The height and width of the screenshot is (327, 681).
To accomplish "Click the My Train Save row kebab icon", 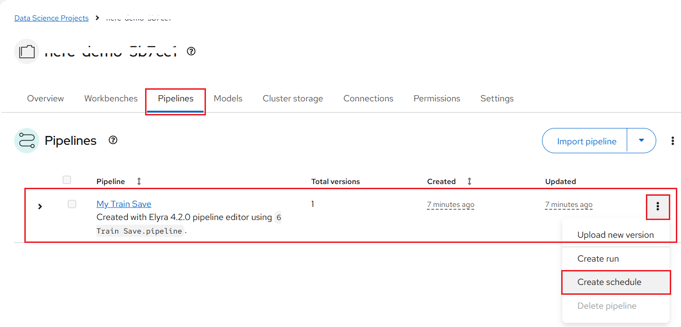I will click(658, 206).
